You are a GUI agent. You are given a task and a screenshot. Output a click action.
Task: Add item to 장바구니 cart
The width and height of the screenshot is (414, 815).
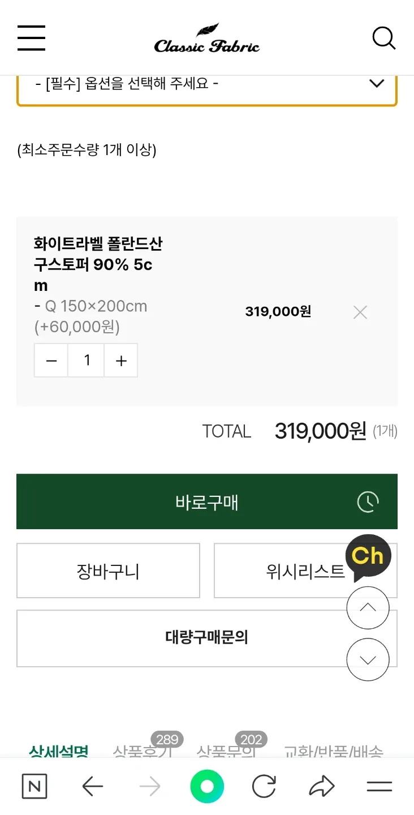coord(108,570)
